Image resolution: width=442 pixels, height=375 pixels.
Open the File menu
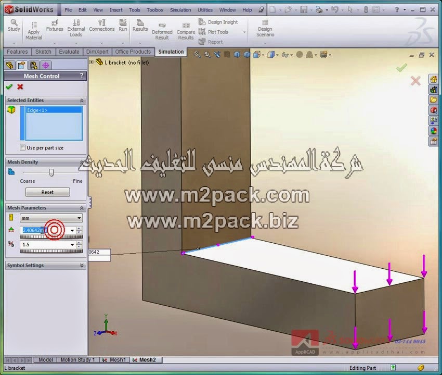tap(68, 10)
